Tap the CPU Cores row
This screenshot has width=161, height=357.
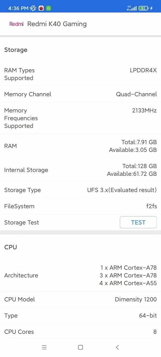(80, 331)
